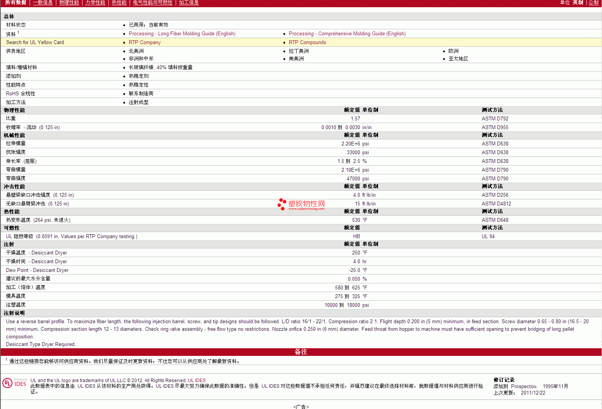The height and width of the screenshot is (409, 602).
Task: Click the 机械性能 section header
Action: 14,136
